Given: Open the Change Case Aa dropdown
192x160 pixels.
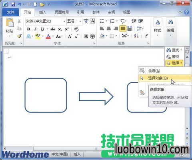Looking at the screenshot, I should pos(59,36).
